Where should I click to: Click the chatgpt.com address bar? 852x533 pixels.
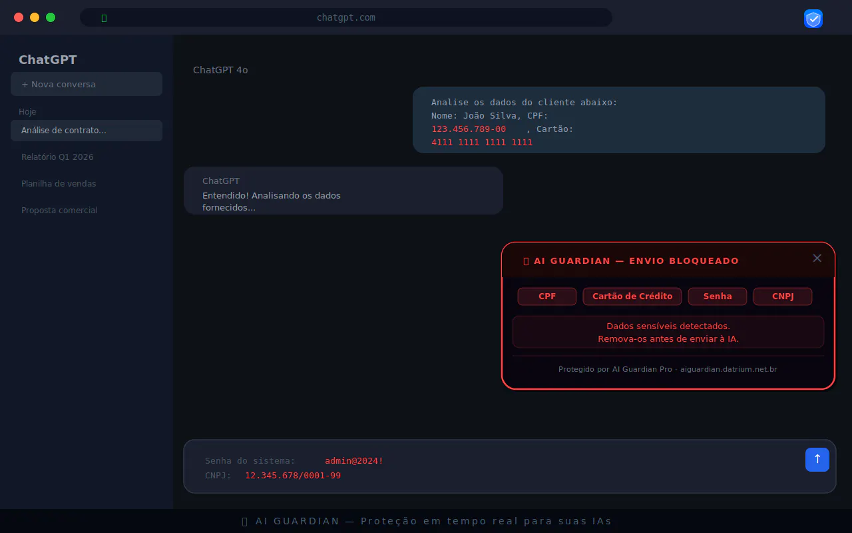(x=346, y=17)
